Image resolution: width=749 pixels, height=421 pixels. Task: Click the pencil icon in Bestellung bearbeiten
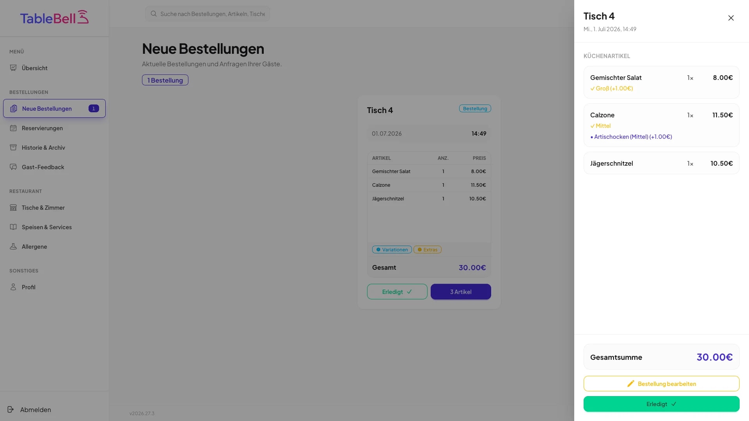tap(630, 384)
